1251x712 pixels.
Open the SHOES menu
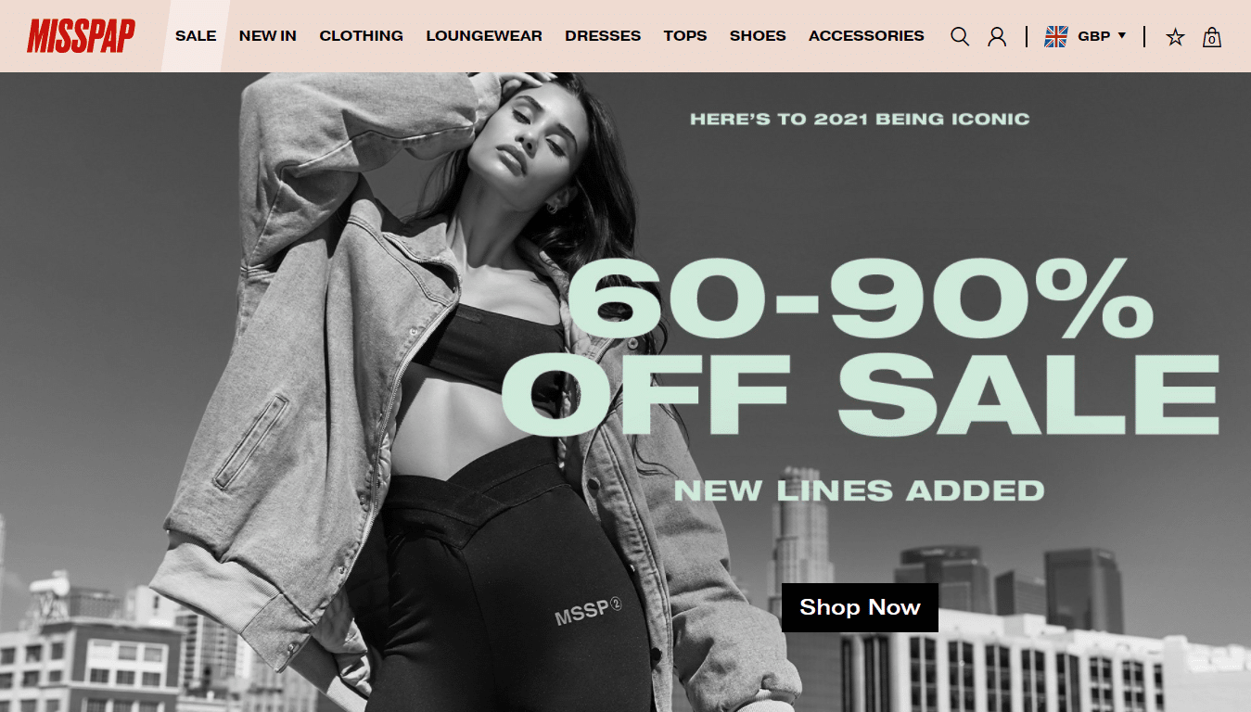(758, 36)
